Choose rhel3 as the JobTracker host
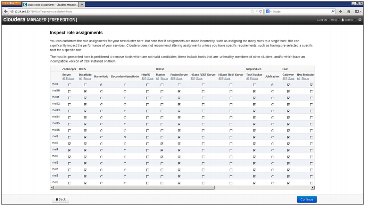The image size is (365, 216). pos(272,144)
